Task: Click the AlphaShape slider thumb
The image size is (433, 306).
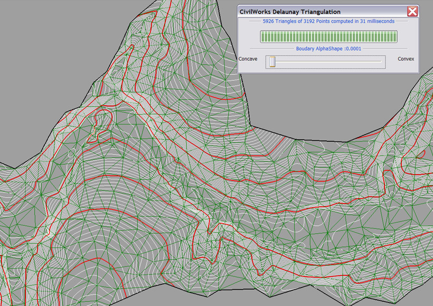Action: [272, 62]
